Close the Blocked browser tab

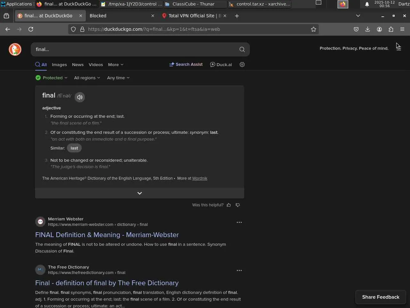pyautogui.click(x=153, y=16)
